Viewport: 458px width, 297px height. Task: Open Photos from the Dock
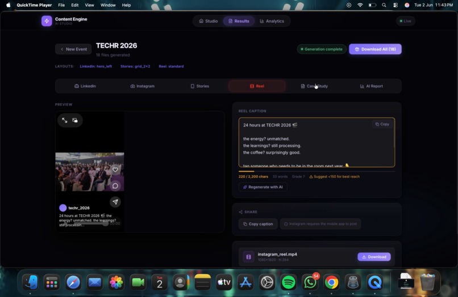click(116, 282)
